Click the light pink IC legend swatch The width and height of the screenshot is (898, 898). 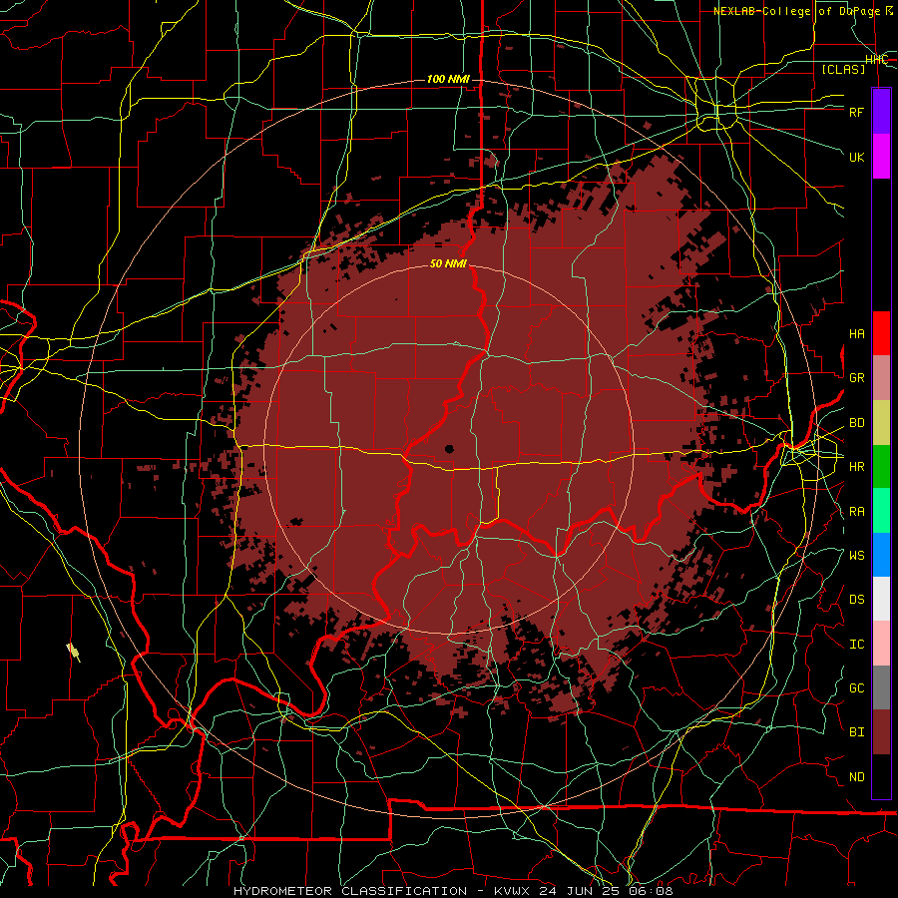point(881,644)
